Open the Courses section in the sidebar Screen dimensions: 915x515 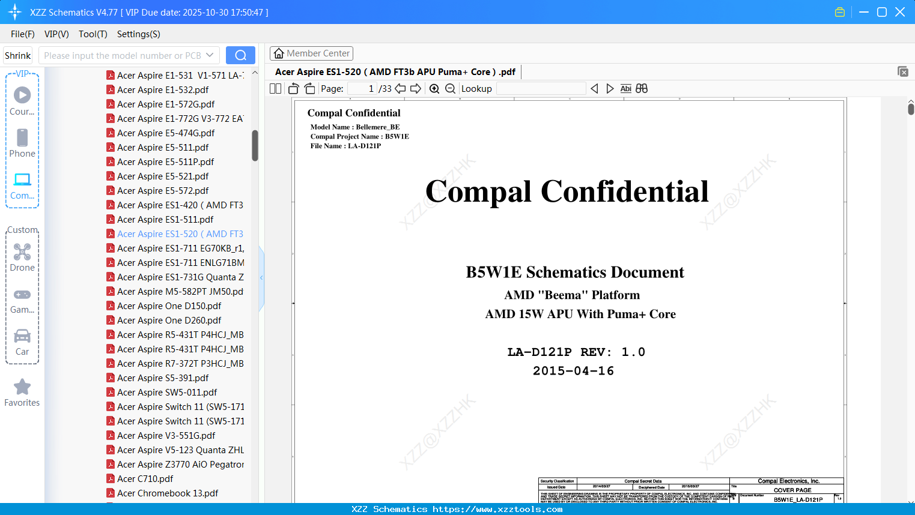22,101
